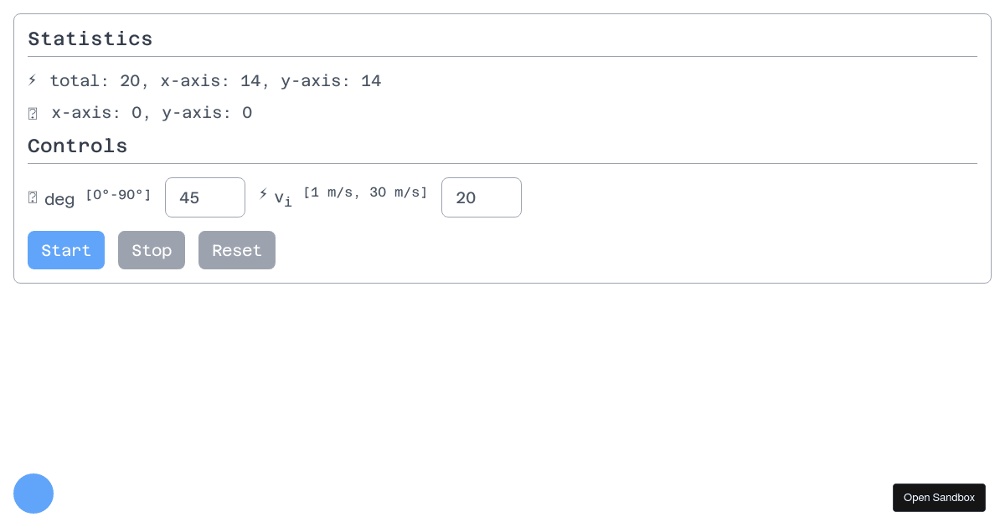Screen dimensions: 1005x527
Task: Click the lightning bolt icon beside total statistics
Action: (32, 79)
